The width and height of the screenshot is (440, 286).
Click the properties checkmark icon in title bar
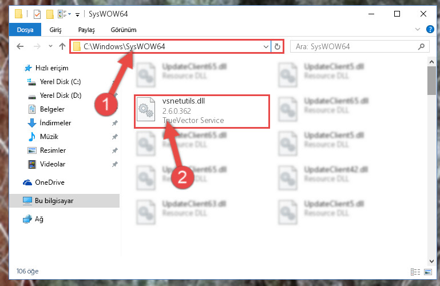[37, 14]
